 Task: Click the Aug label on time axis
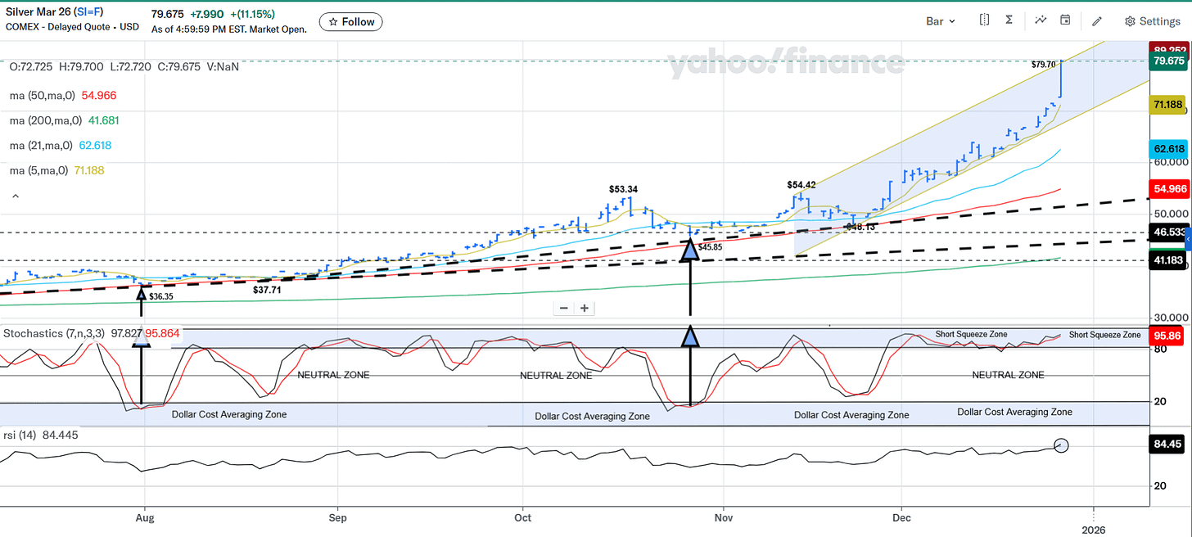[145, 518]
